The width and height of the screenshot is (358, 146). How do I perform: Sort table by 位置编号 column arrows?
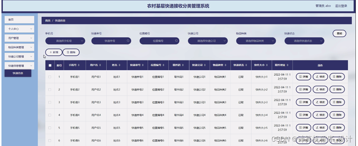(163, 65)
